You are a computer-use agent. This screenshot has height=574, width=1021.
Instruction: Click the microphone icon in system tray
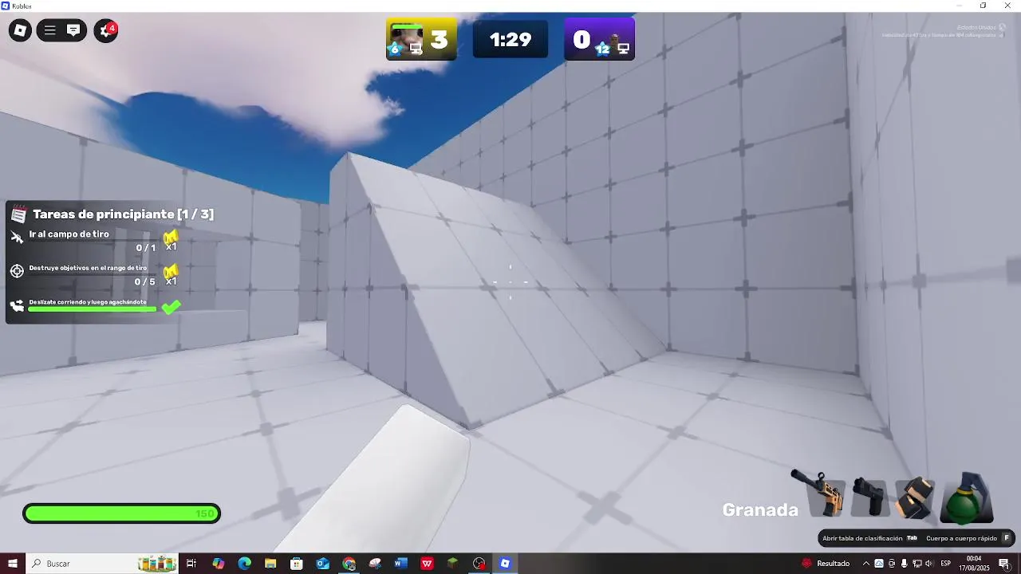pos(904,564)
